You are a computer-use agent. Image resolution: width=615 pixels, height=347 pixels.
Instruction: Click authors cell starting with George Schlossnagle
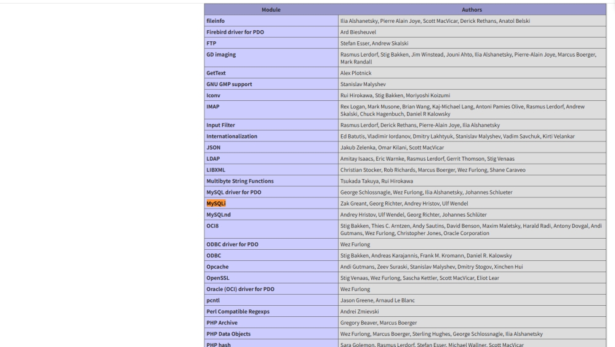coord(472,192)
